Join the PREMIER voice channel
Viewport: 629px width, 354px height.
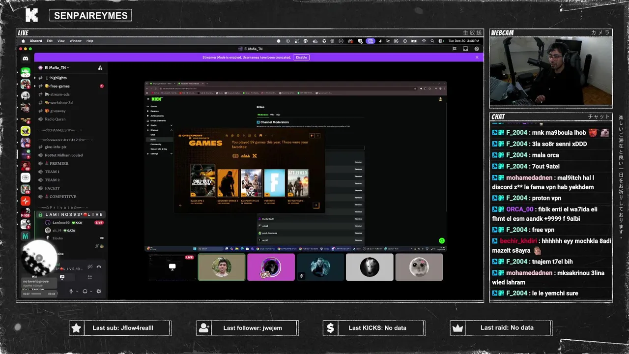pyautogui.click(x=71, y=164)
